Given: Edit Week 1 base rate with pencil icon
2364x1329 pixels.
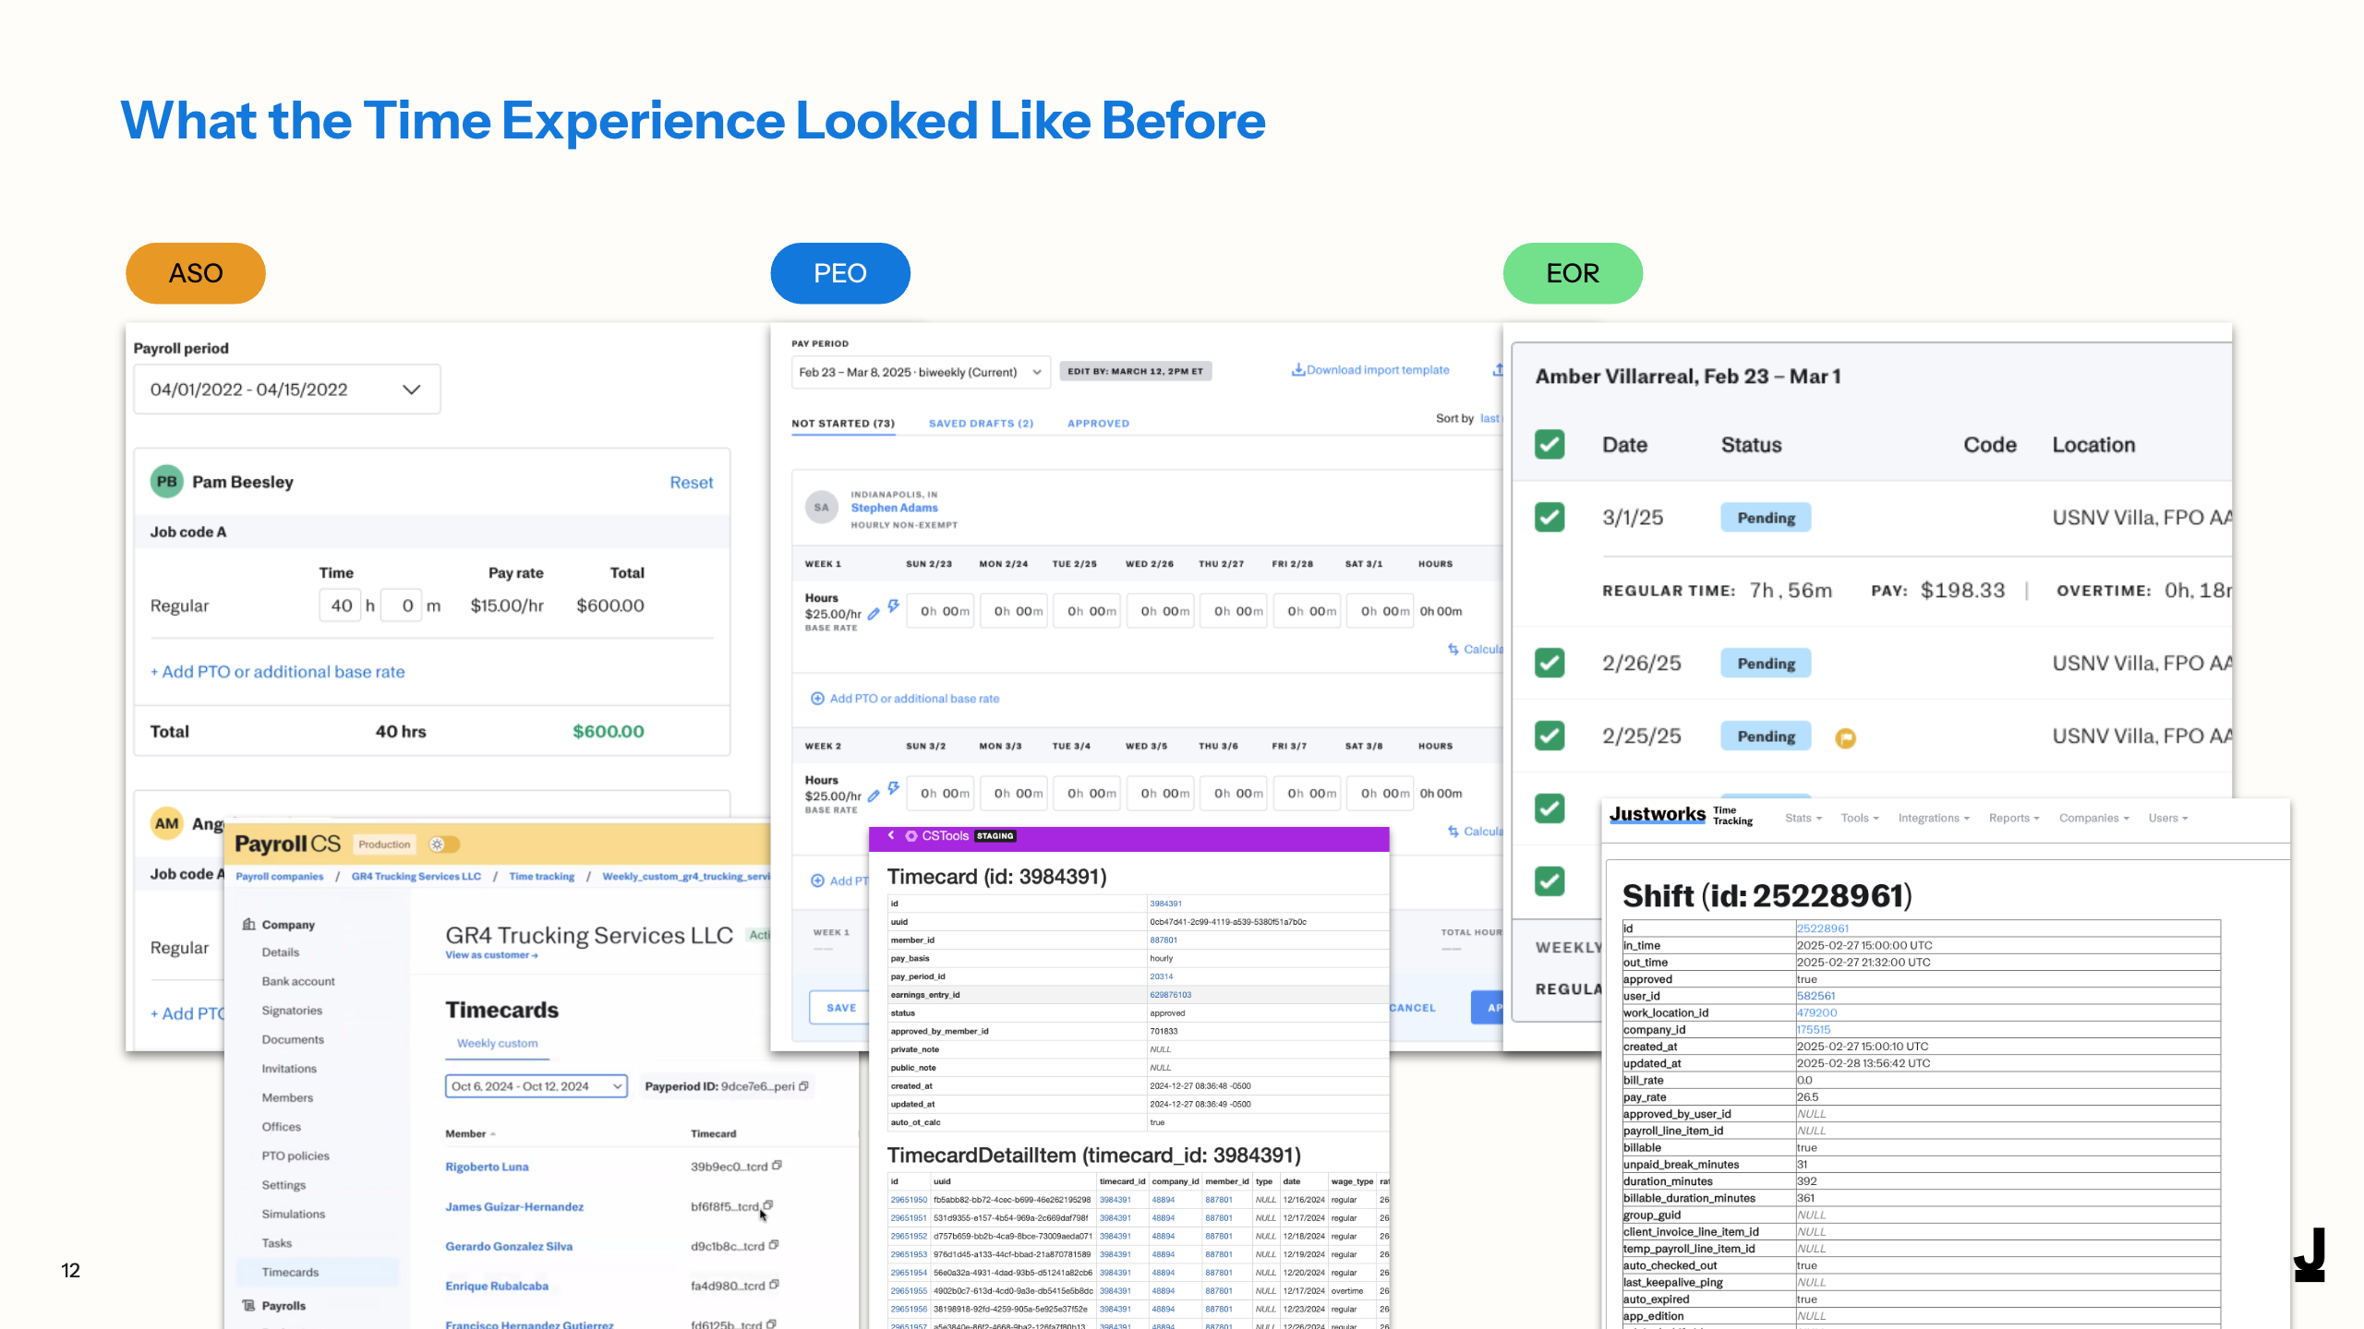Looking at the screenshot, I should pos(874,614).
